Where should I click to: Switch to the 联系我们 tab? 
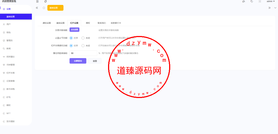[102, 23]
